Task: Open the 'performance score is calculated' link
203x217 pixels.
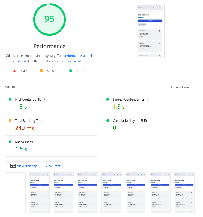Action: (78, 56)
